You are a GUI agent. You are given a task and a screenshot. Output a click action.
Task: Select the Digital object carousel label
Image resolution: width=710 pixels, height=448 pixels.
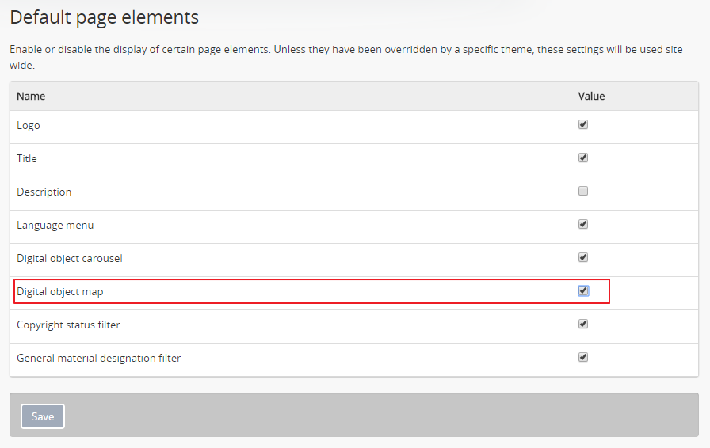(x=70, y=259)
